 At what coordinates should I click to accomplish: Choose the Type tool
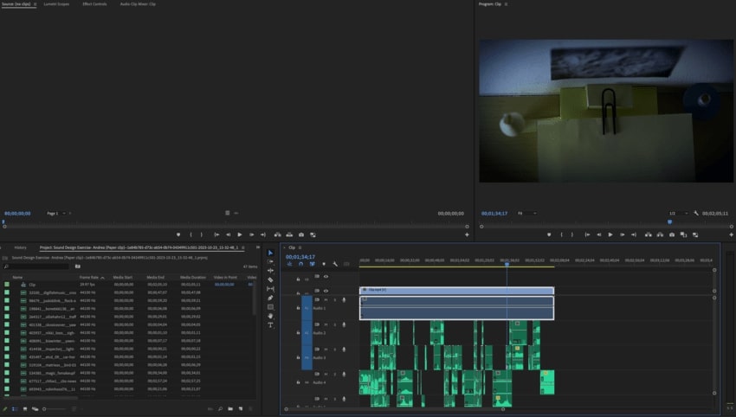(270, 325)
